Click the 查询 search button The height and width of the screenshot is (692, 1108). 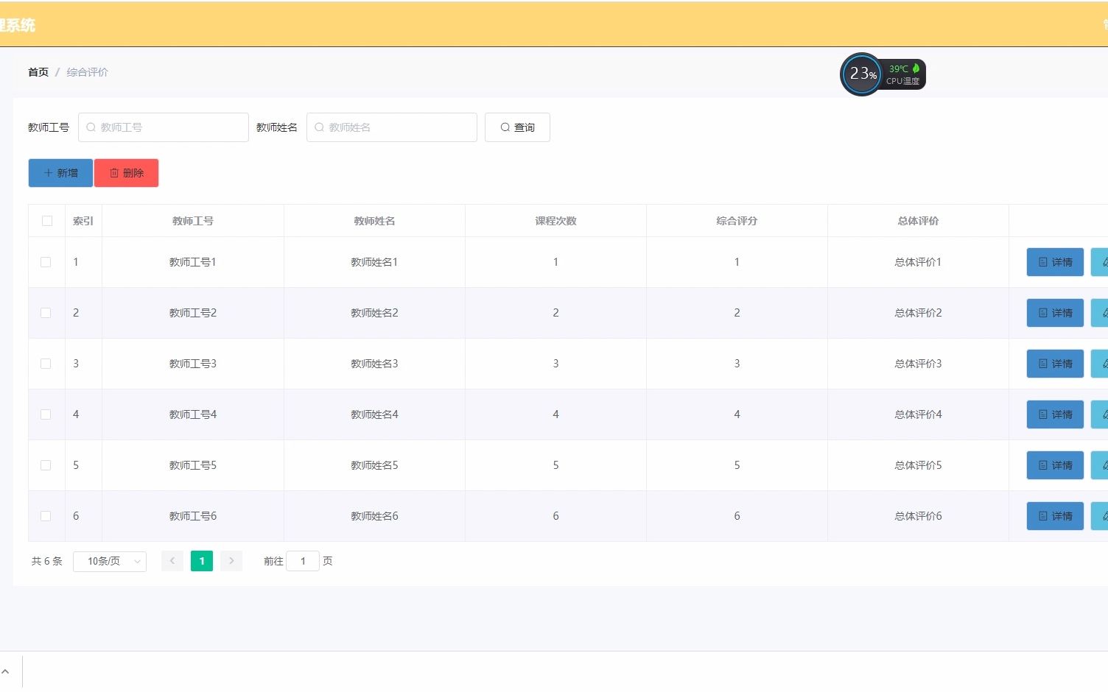tap(517, 127)
